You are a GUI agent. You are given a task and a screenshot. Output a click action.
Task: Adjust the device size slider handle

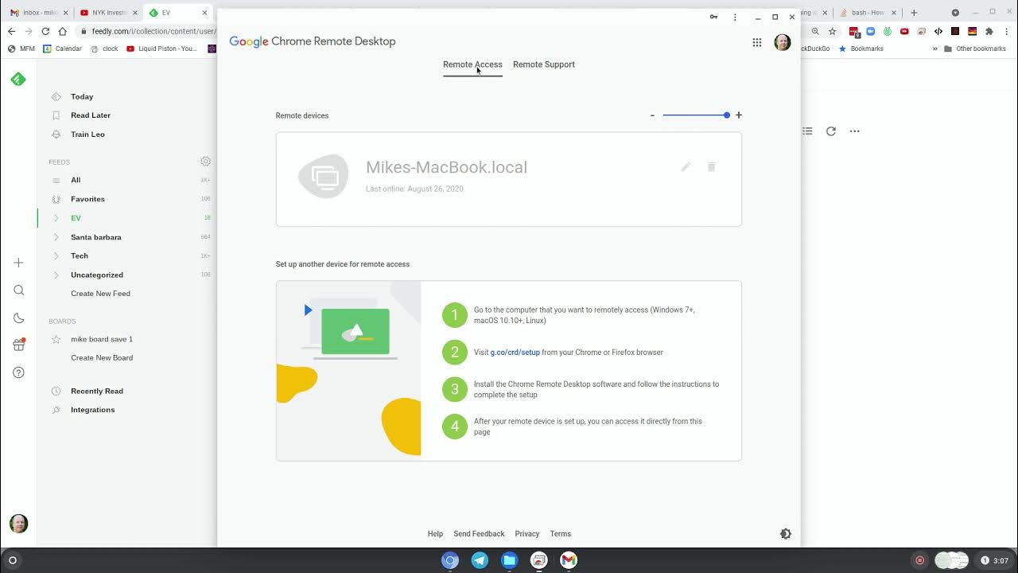coord(727,115)
